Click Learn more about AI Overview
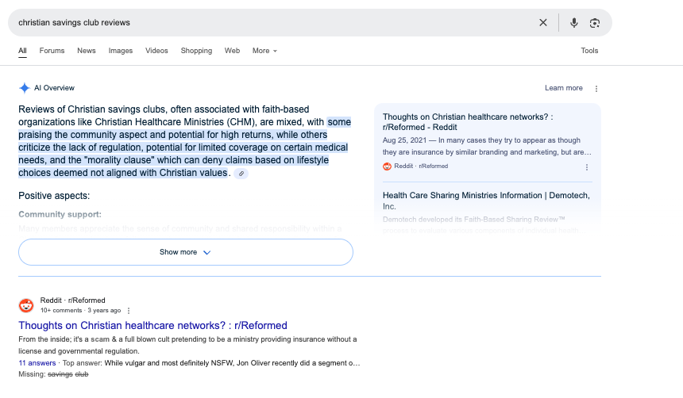The image size is (683, 398). (x=564, y=88)
